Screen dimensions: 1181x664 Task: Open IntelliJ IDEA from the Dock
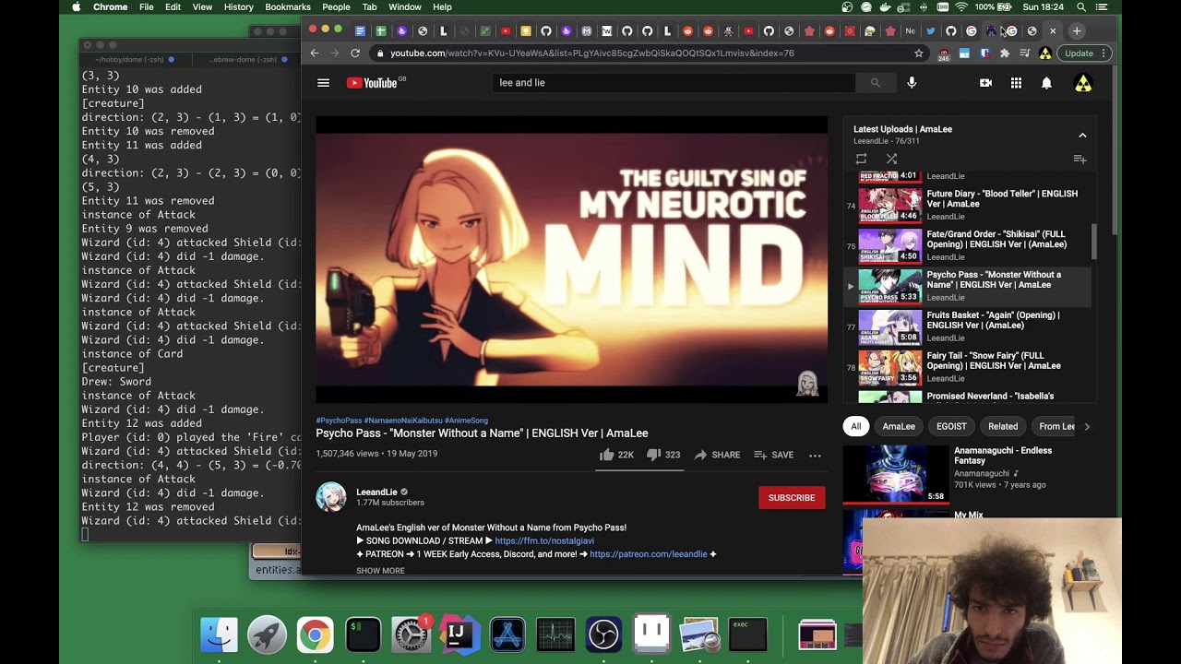pos(459,634)
